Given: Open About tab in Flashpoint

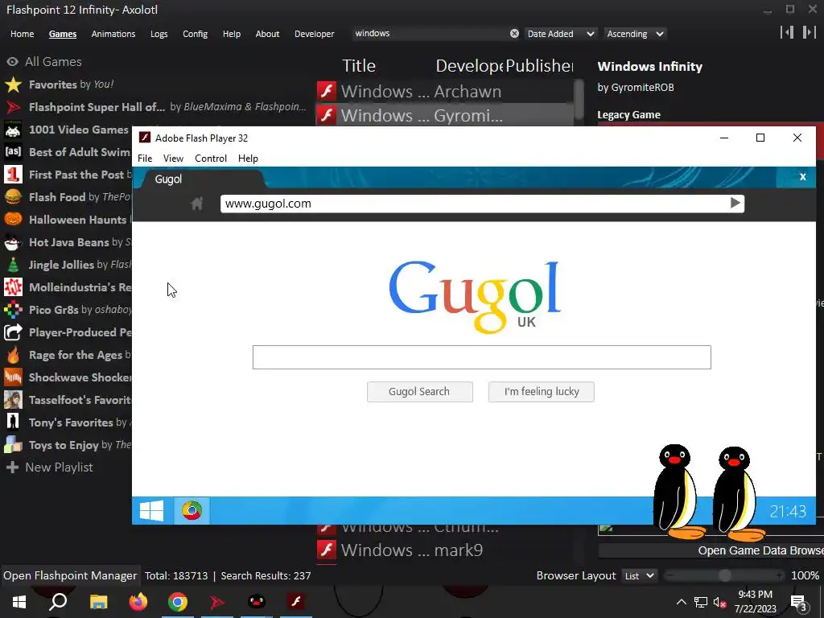Looking at the screenshot, I should pos(267,34).
